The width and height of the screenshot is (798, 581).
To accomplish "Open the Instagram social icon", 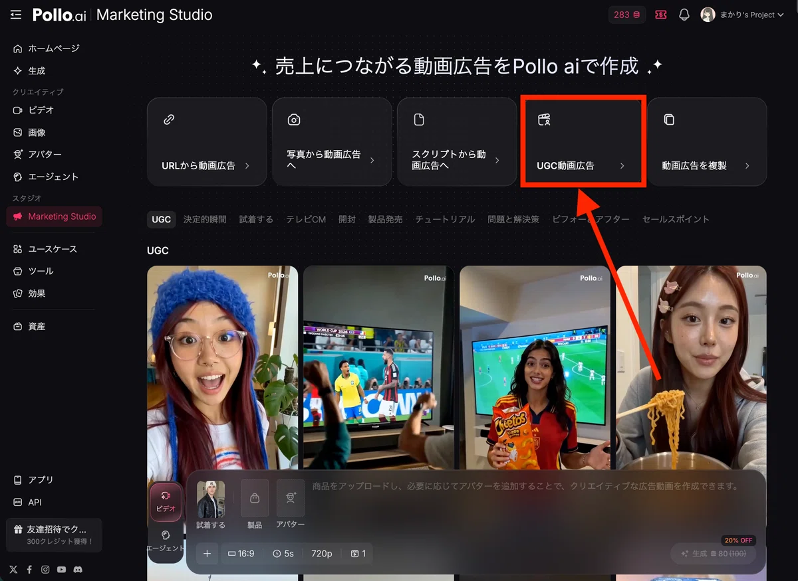I will (x=45, y=569).
